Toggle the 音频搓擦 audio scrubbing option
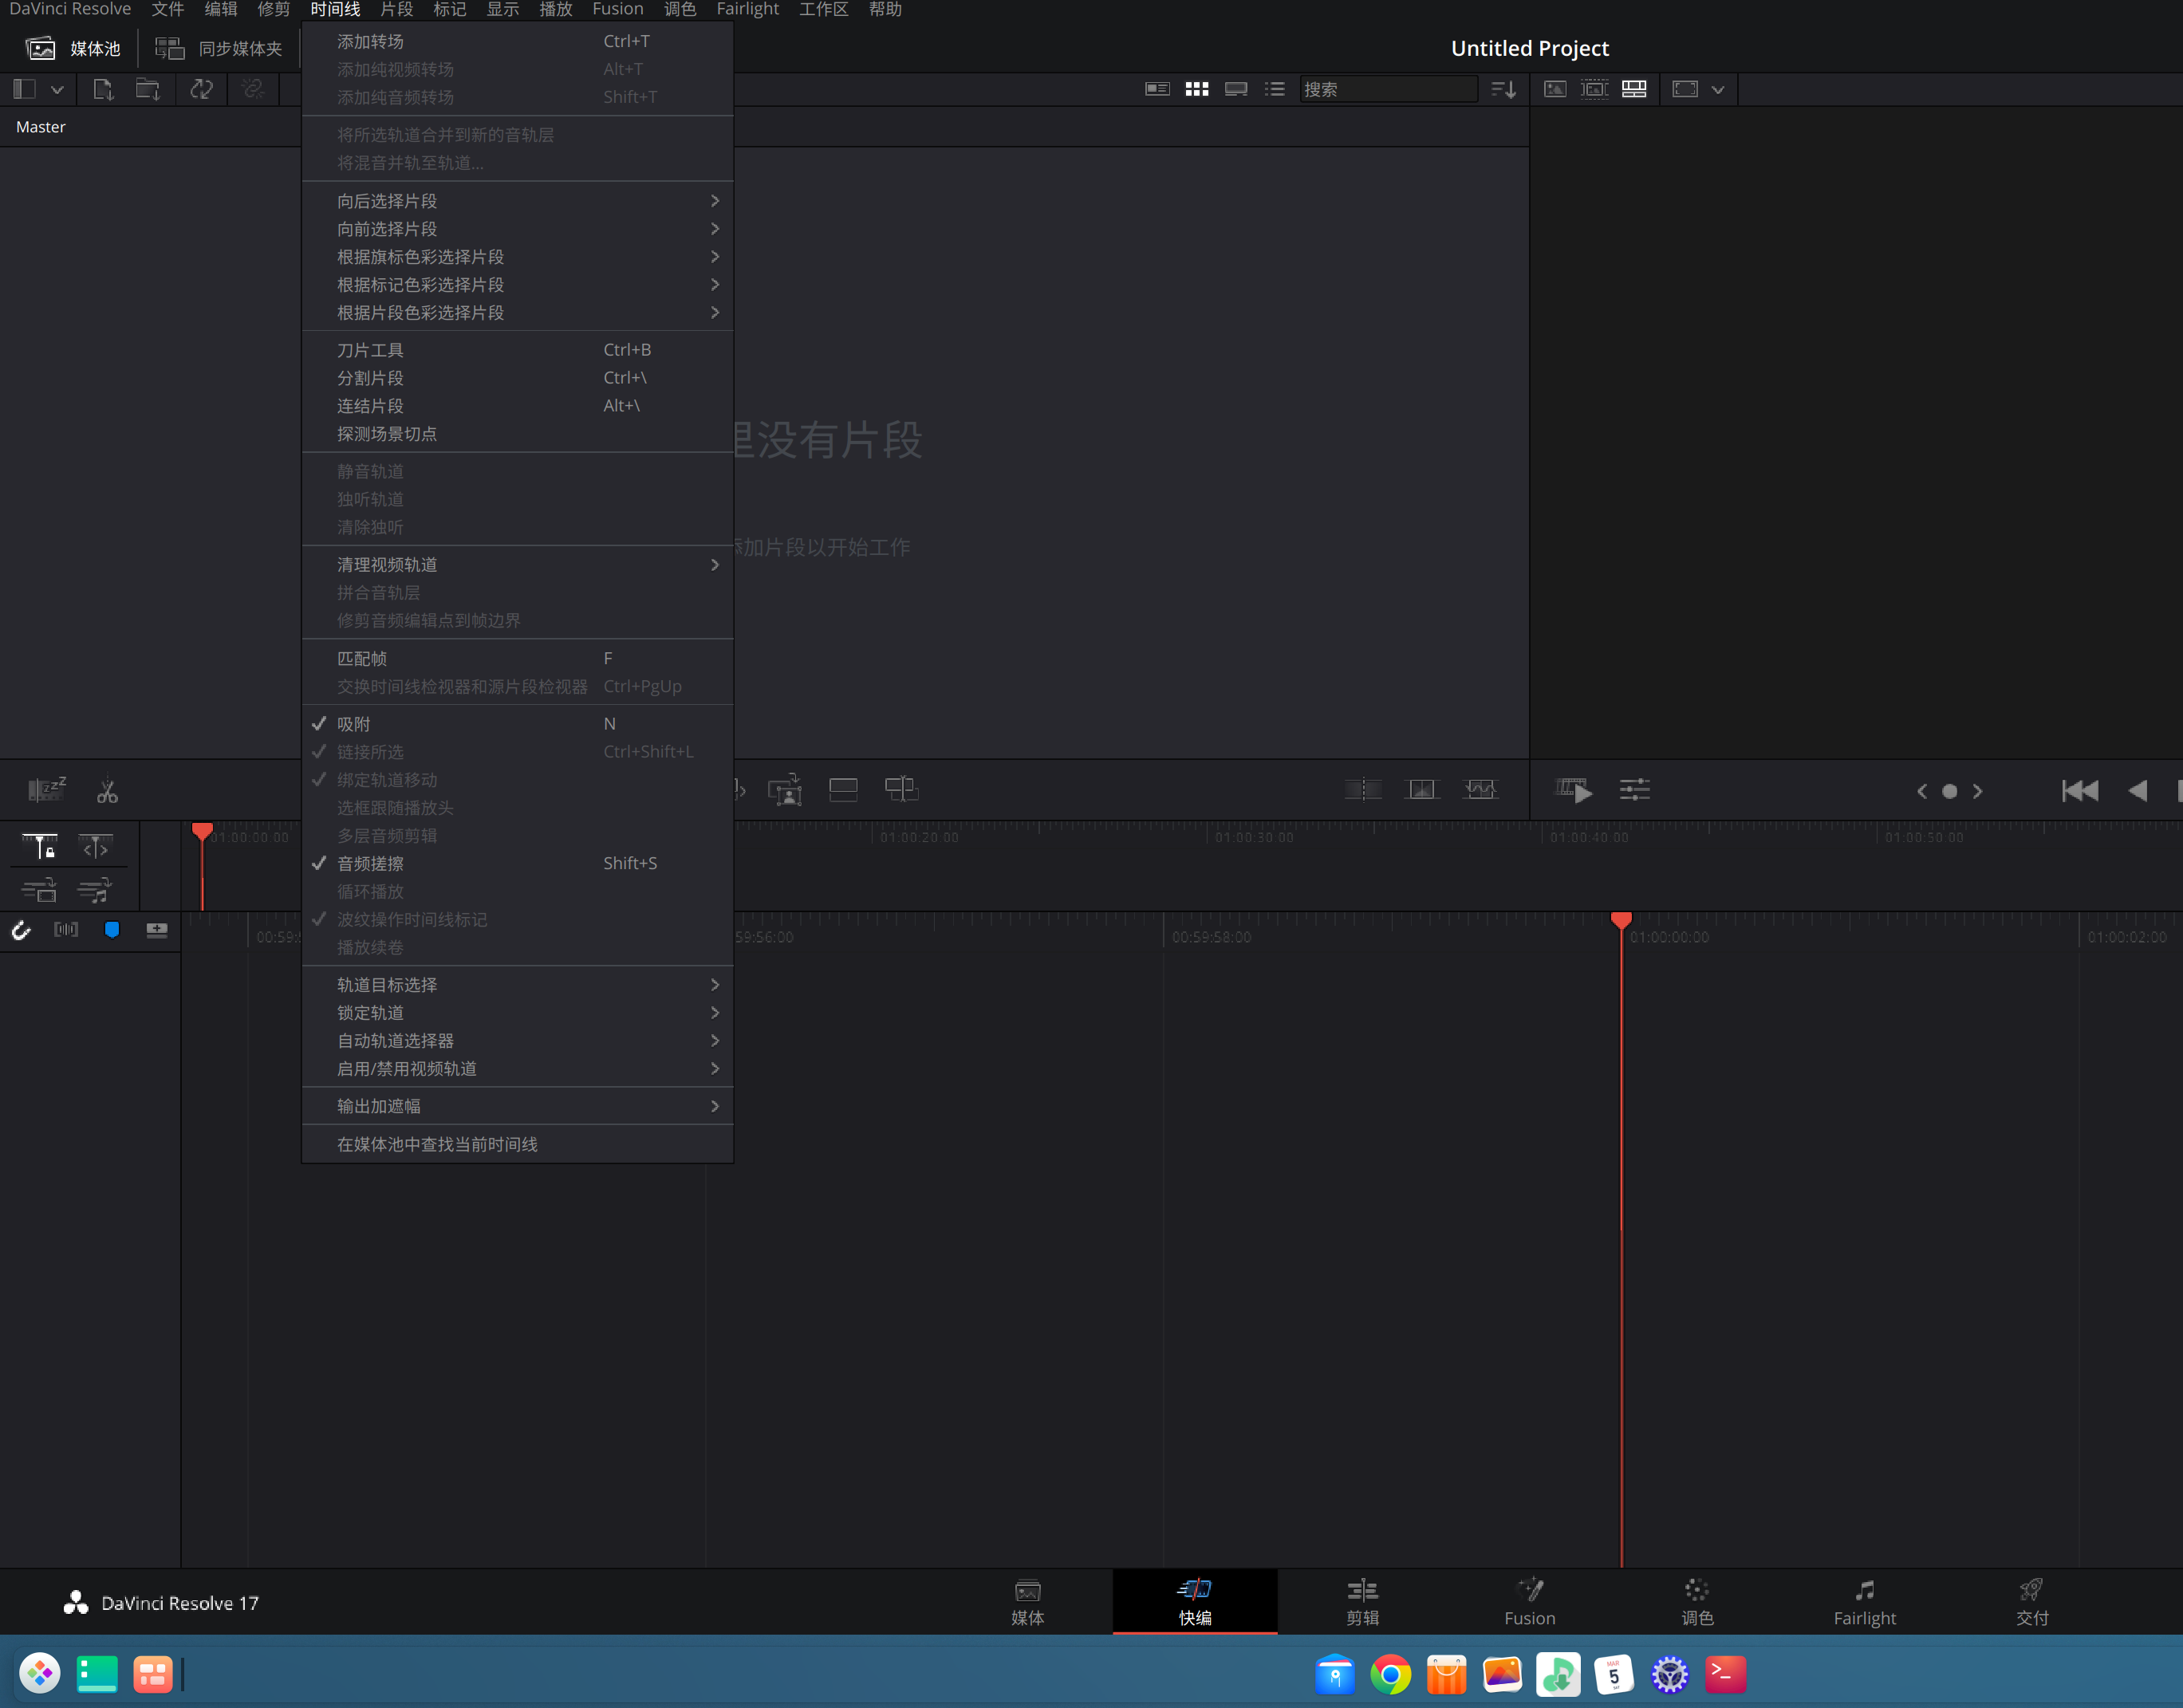 click(x=370, y=863)
